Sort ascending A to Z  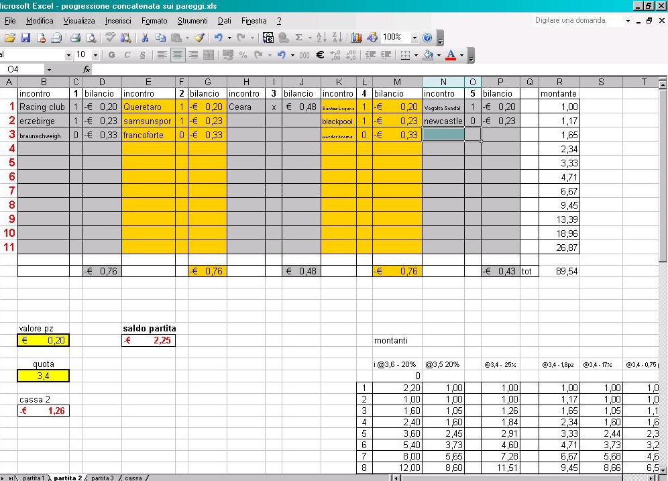pyautogui.click(x=321, y=38)
